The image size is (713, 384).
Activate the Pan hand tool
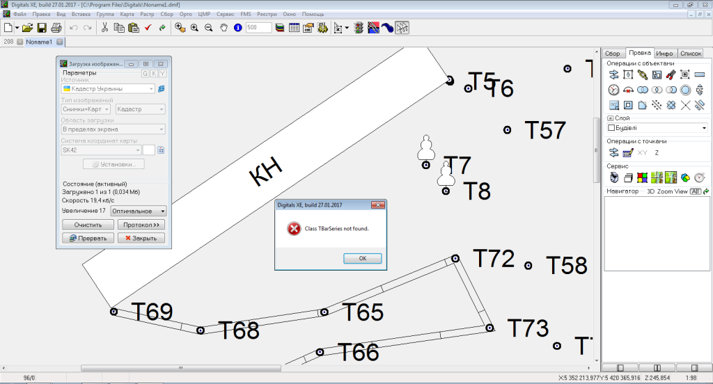point(224,28)
